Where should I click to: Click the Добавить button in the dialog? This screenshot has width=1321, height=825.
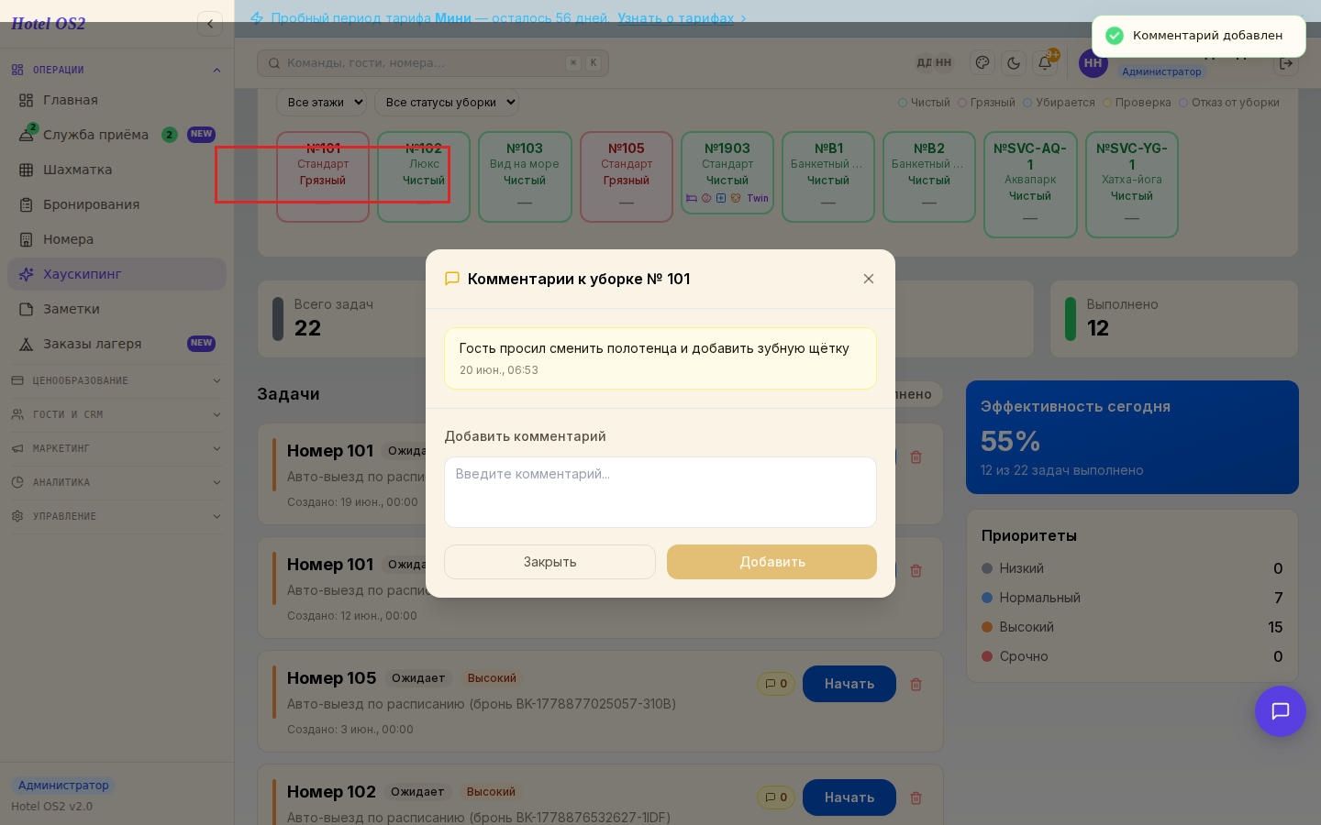772,562
